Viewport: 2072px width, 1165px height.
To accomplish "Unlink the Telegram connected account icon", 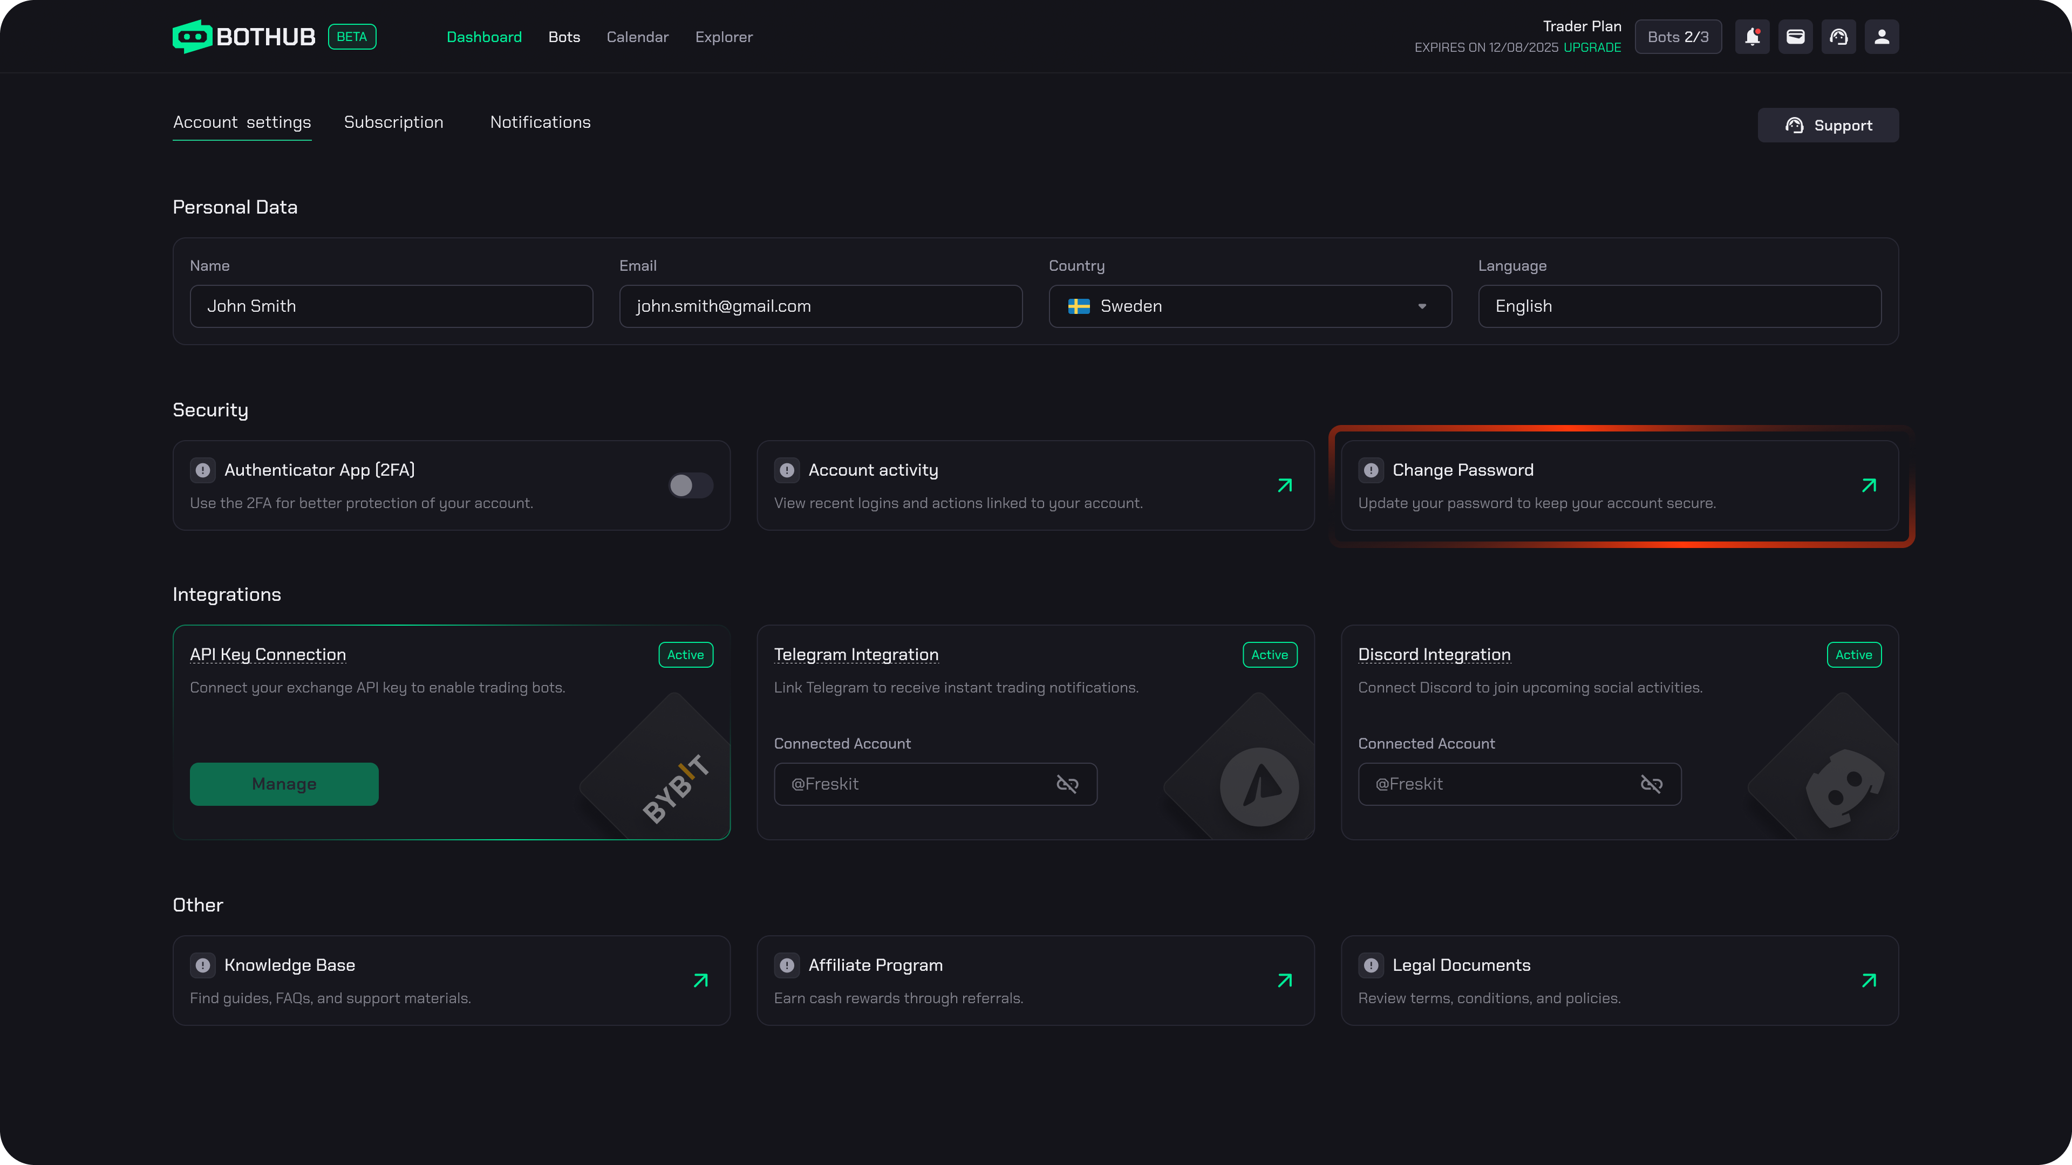I will (1067, 784).
